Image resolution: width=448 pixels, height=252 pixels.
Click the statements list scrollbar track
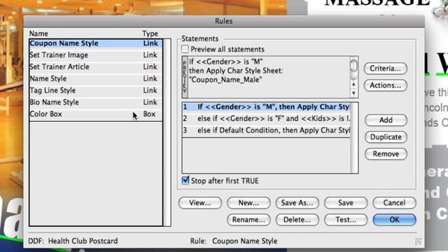pyautogui.click(x=354, y=138)
